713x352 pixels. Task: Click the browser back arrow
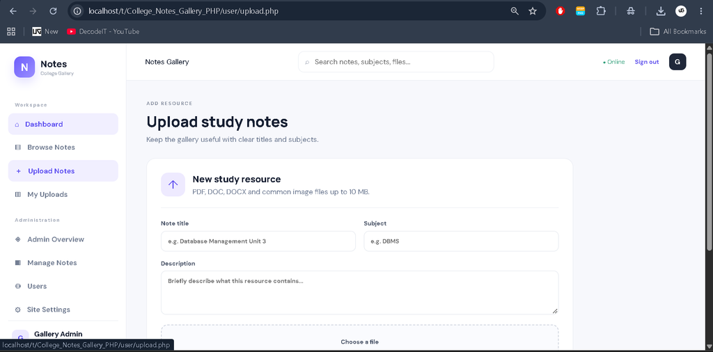pyautogui.click(x=13, y=11)
